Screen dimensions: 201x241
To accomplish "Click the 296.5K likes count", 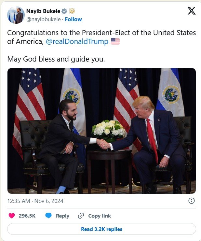I will click(x=27, y=216).
